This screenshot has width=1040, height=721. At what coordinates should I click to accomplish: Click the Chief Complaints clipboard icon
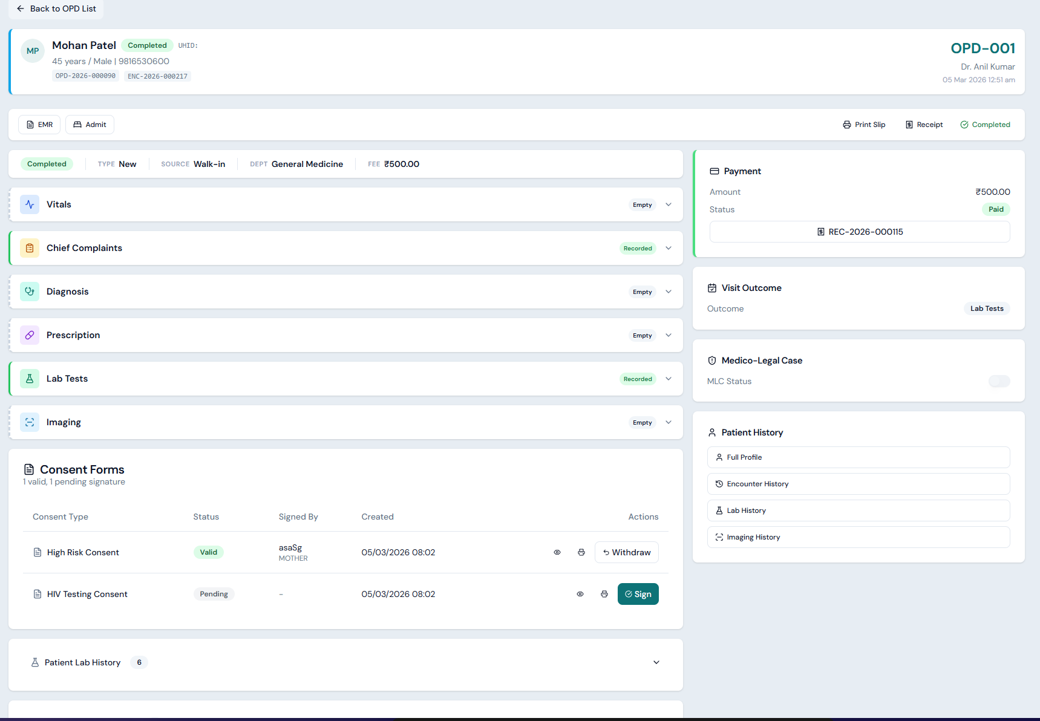[29, 248]
